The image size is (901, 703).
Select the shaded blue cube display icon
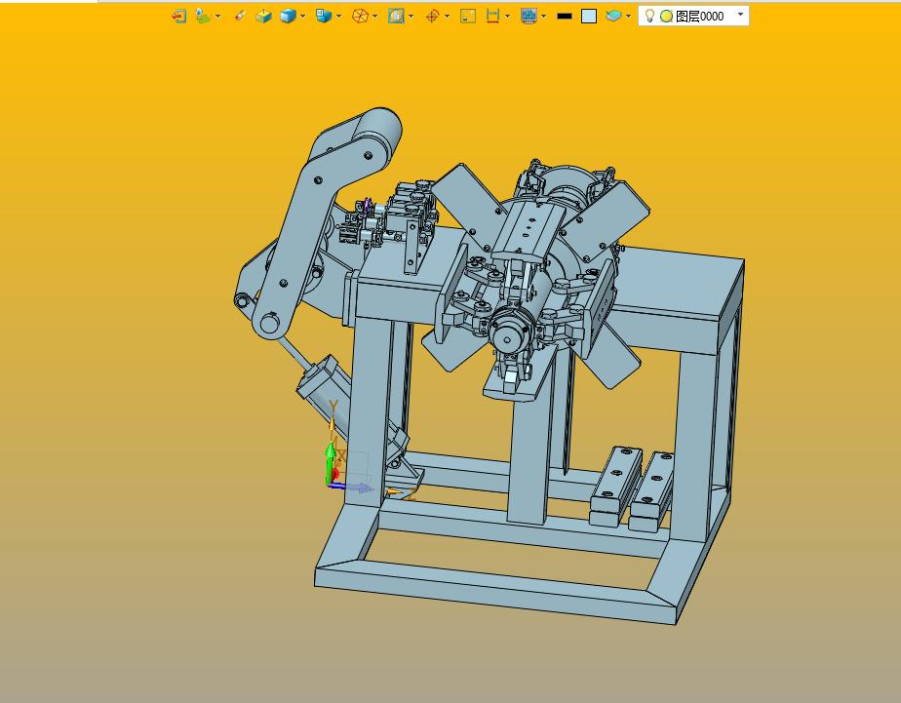(x=288, y=16)
